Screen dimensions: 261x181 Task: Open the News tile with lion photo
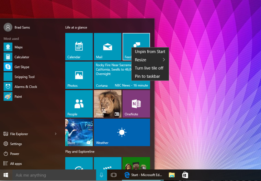[107, 104]
